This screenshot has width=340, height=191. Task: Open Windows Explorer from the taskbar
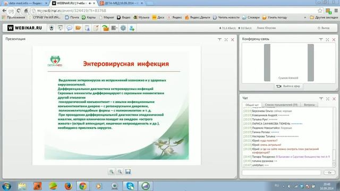click(22, 186)
